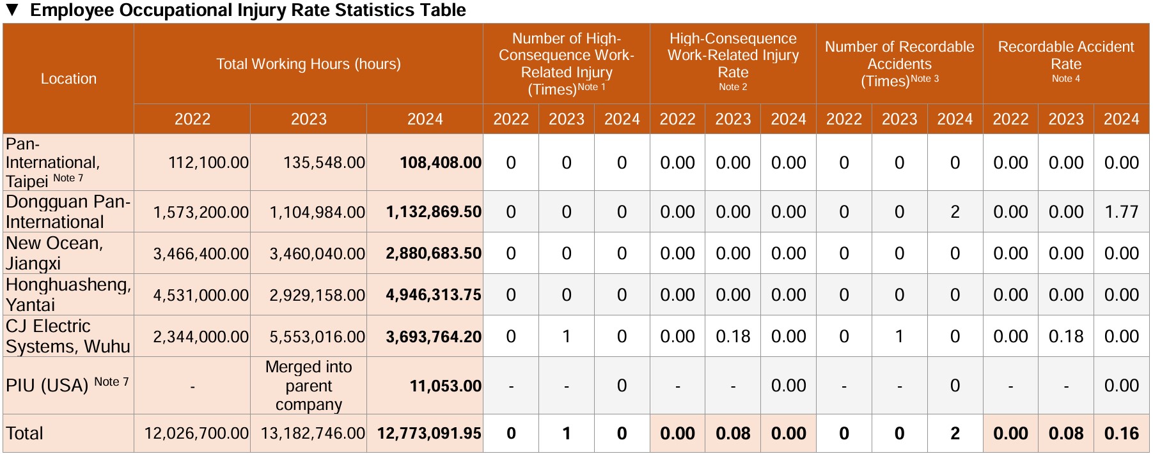The height and width of the screenshot is (454, 1153).
Task: Select the 1.77 recordable accident rate cell
Action: (x=1121, y=211)
